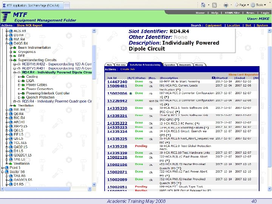This screenshot has width=272, height=204.
Task: Click sort icon beside Description column
Action: [x=213, y=78]
